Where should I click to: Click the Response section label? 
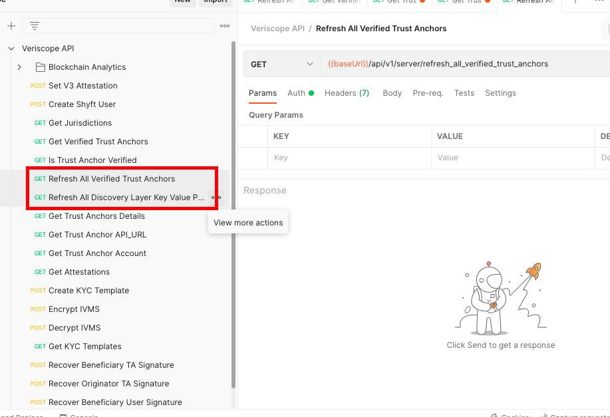click(265, 191)
